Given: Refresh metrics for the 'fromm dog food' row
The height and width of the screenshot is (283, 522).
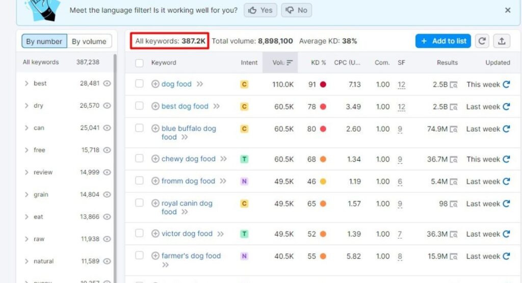Looking at the screenshot, I should coord(506,182).
